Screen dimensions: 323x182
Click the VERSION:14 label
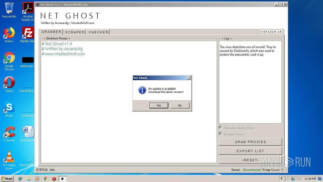(271, 32)
